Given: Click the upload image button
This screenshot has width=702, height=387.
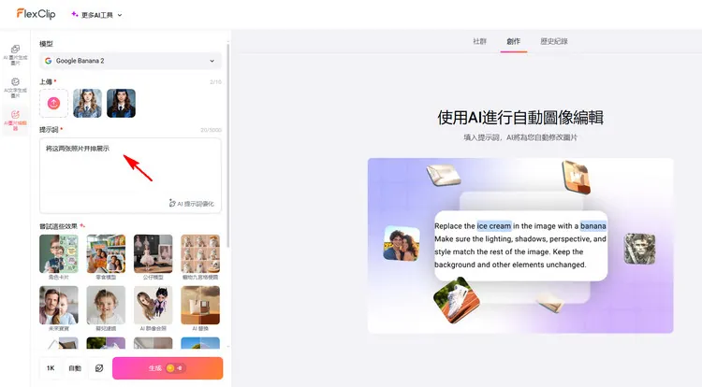Looking at the screenshot, I should click(x=53, y=103).
